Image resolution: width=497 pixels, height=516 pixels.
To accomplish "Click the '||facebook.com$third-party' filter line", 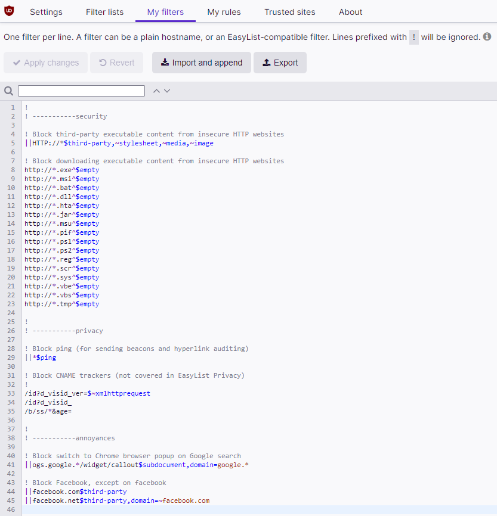I will (76, 492).
